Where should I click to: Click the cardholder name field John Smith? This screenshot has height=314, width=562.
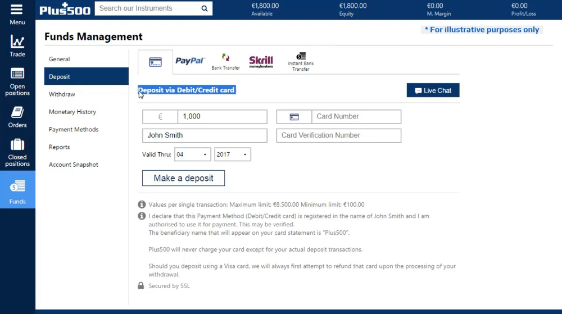(x=205, y=136)
